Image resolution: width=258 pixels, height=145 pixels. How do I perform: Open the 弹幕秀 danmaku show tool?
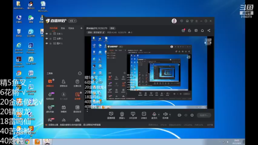[64, 109]
